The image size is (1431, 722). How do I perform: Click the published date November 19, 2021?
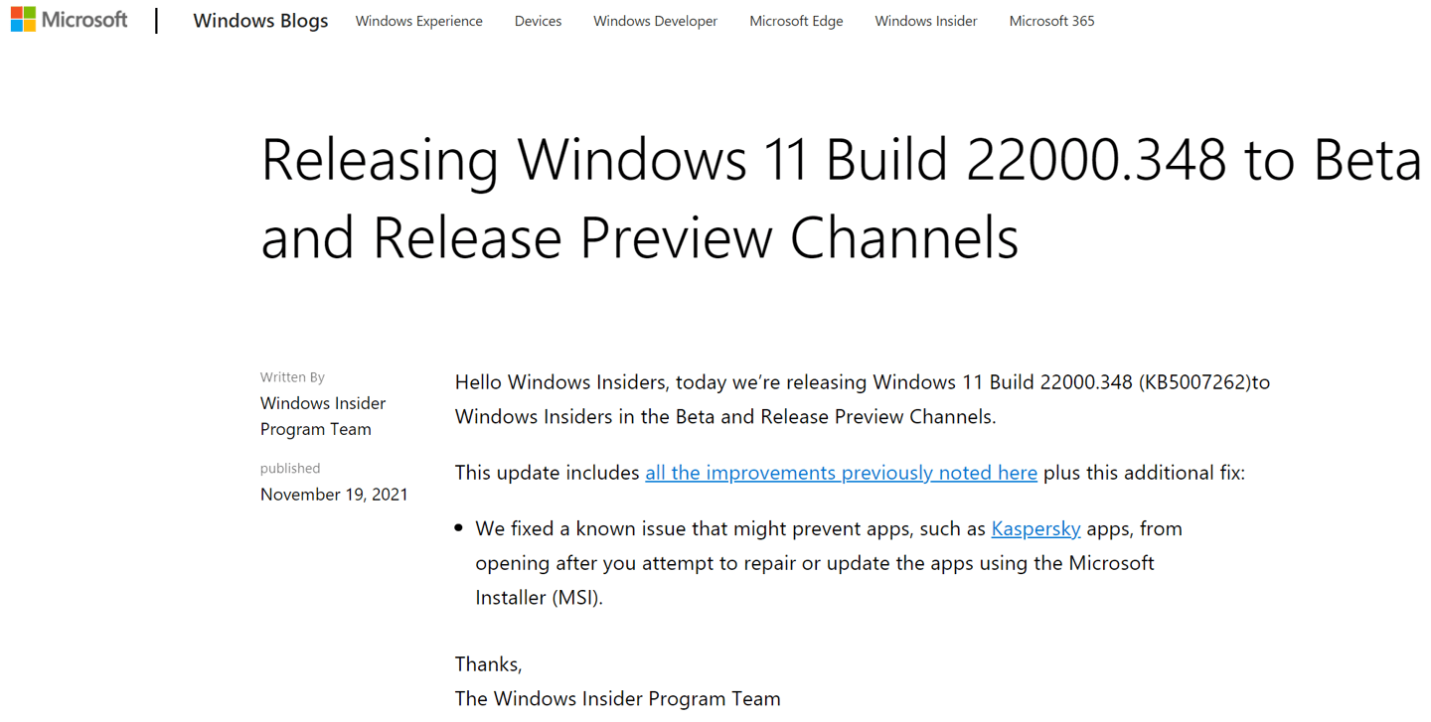click(x=334, y=494)
